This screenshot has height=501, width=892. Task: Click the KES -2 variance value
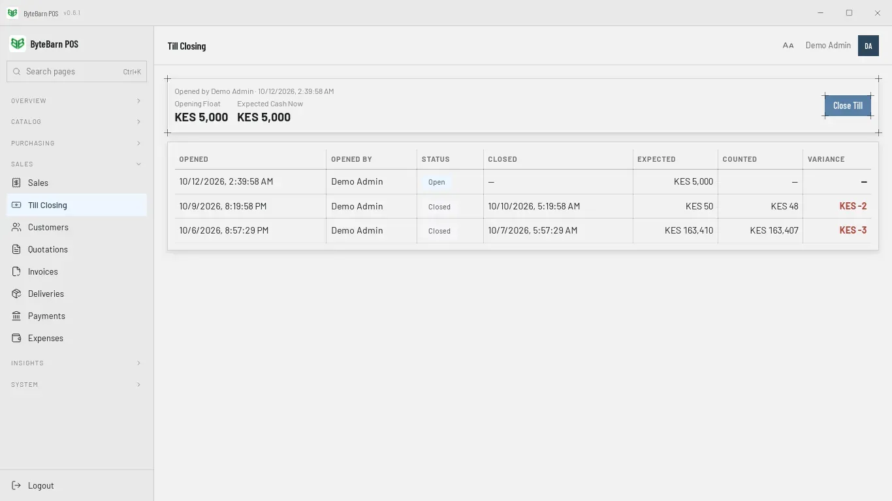[x=853, y=206]
